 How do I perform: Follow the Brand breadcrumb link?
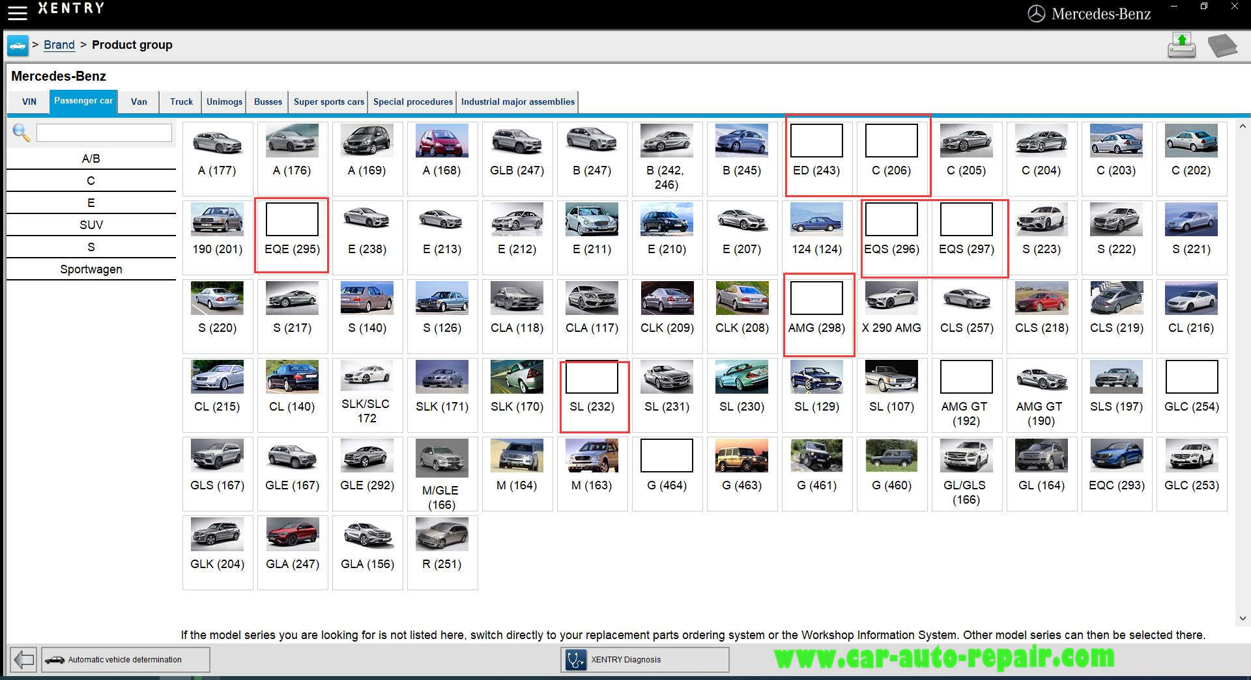click(59, 45)
